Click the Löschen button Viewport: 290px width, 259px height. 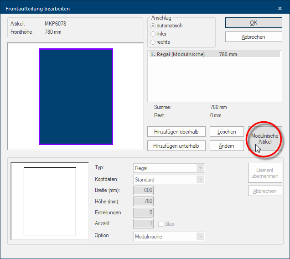pos(227,132)
